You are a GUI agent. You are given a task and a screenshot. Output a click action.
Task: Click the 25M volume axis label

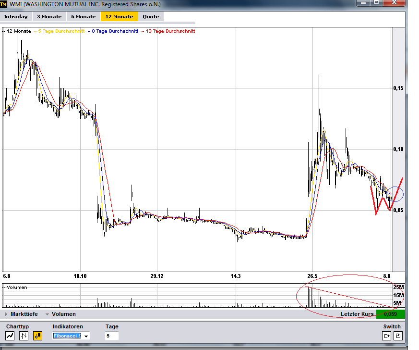pos(398,287)
